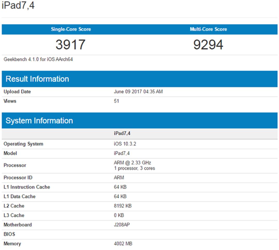This screenshot has height=250, width=279.
Task: Click the Memory value 4002 MB
Action: [123, 244]
